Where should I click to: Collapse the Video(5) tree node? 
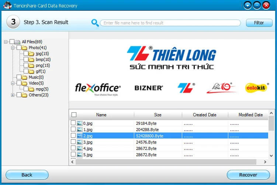pos(13,83)
